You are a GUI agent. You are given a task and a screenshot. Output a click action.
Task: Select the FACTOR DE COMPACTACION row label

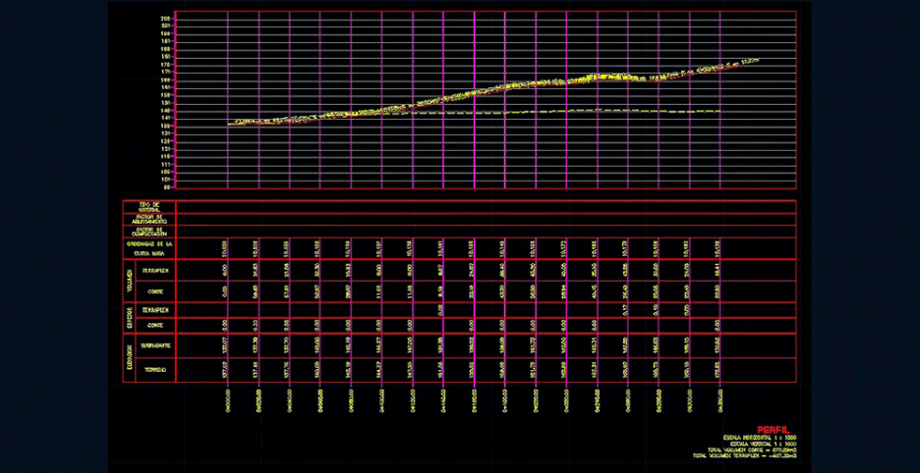coord(149,231)
